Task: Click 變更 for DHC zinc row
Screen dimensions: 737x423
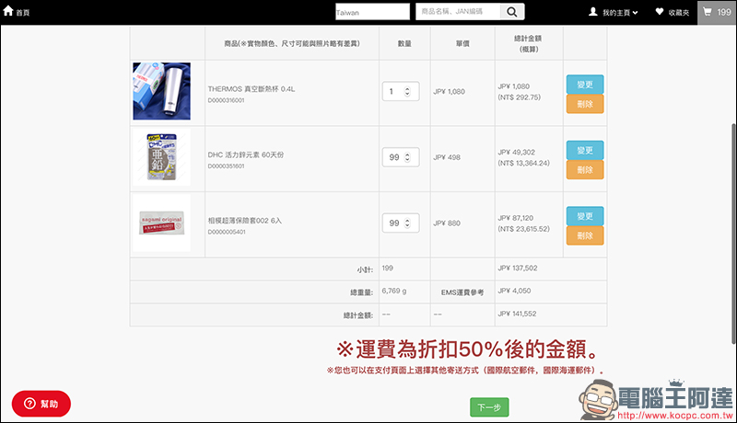Action: point(585,150)
